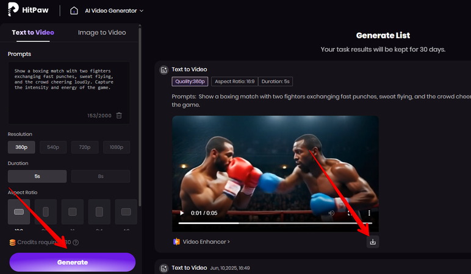Click the Generate button

(x=73, y=262)
